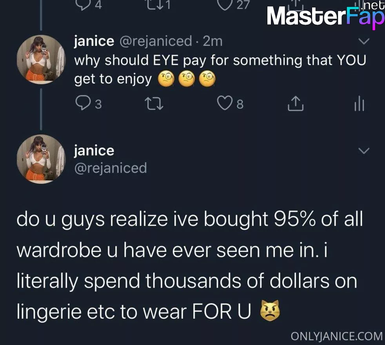This screenshot has height=345, width=385.
Task: Open janice avatar on the main tweet
Action: (41, 159)
